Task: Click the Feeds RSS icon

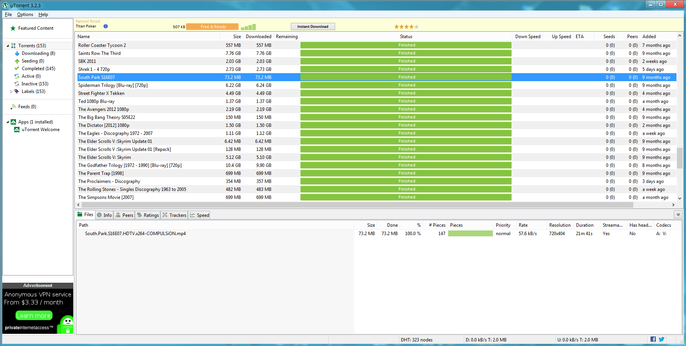Action: point(13,107)
